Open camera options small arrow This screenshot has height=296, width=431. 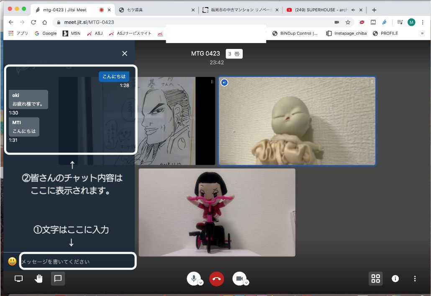[246, 283]
